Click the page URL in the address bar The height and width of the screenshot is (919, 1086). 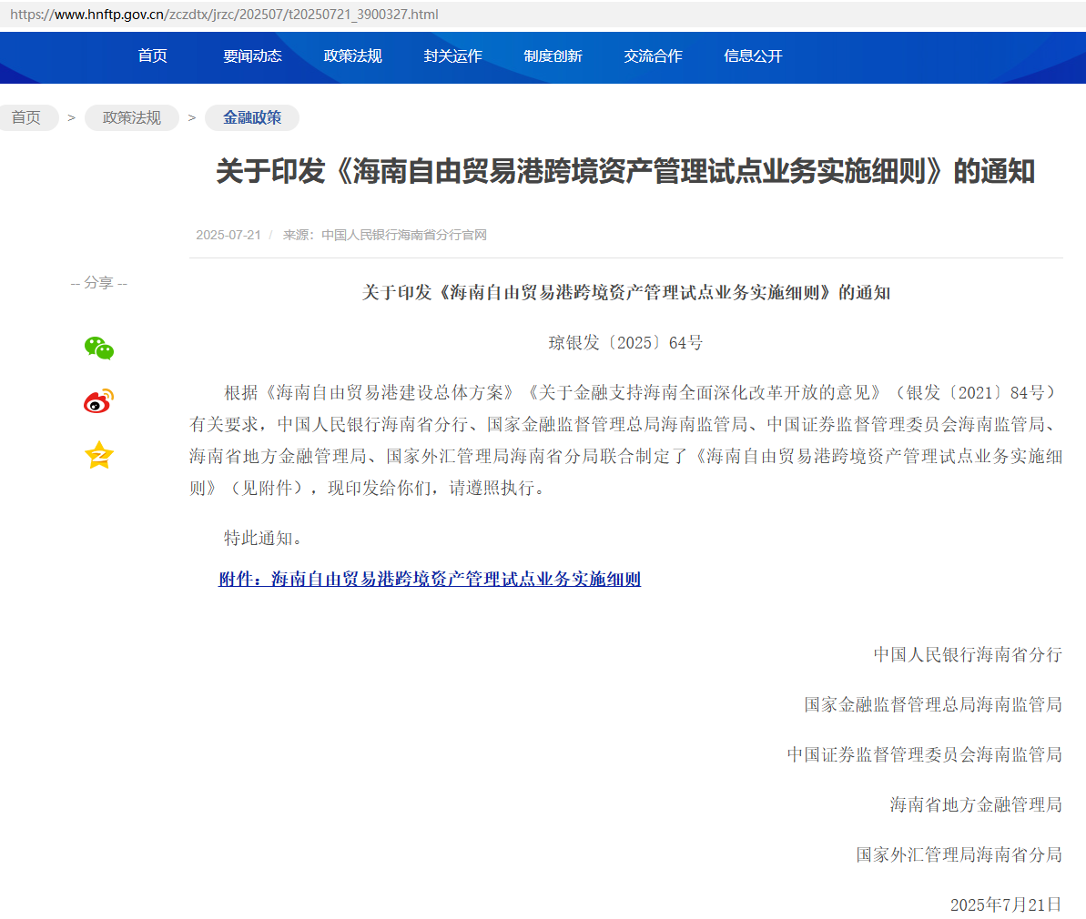(224, 14)
